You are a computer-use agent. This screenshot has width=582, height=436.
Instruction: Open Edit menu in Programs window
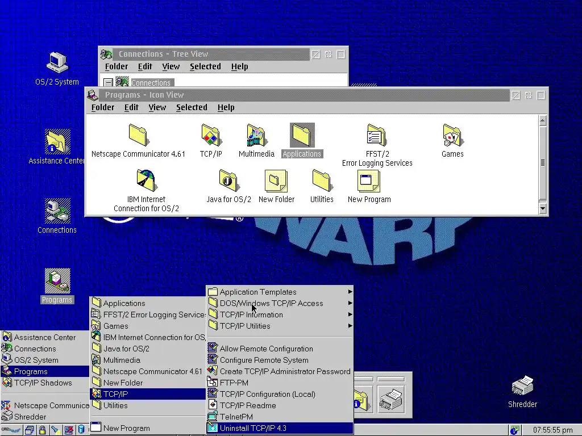(x=131, y=107)
